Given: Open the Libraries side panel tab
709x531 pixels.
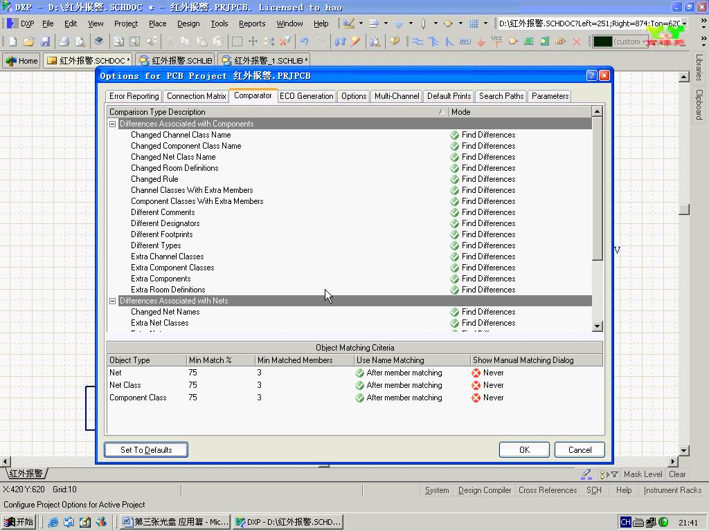Looking at the screenshot, I should point(699,68).
